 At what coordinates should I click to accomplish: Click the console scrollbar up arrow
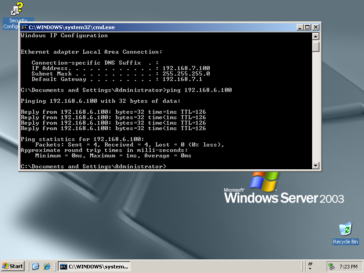click(x=316, y=36)
